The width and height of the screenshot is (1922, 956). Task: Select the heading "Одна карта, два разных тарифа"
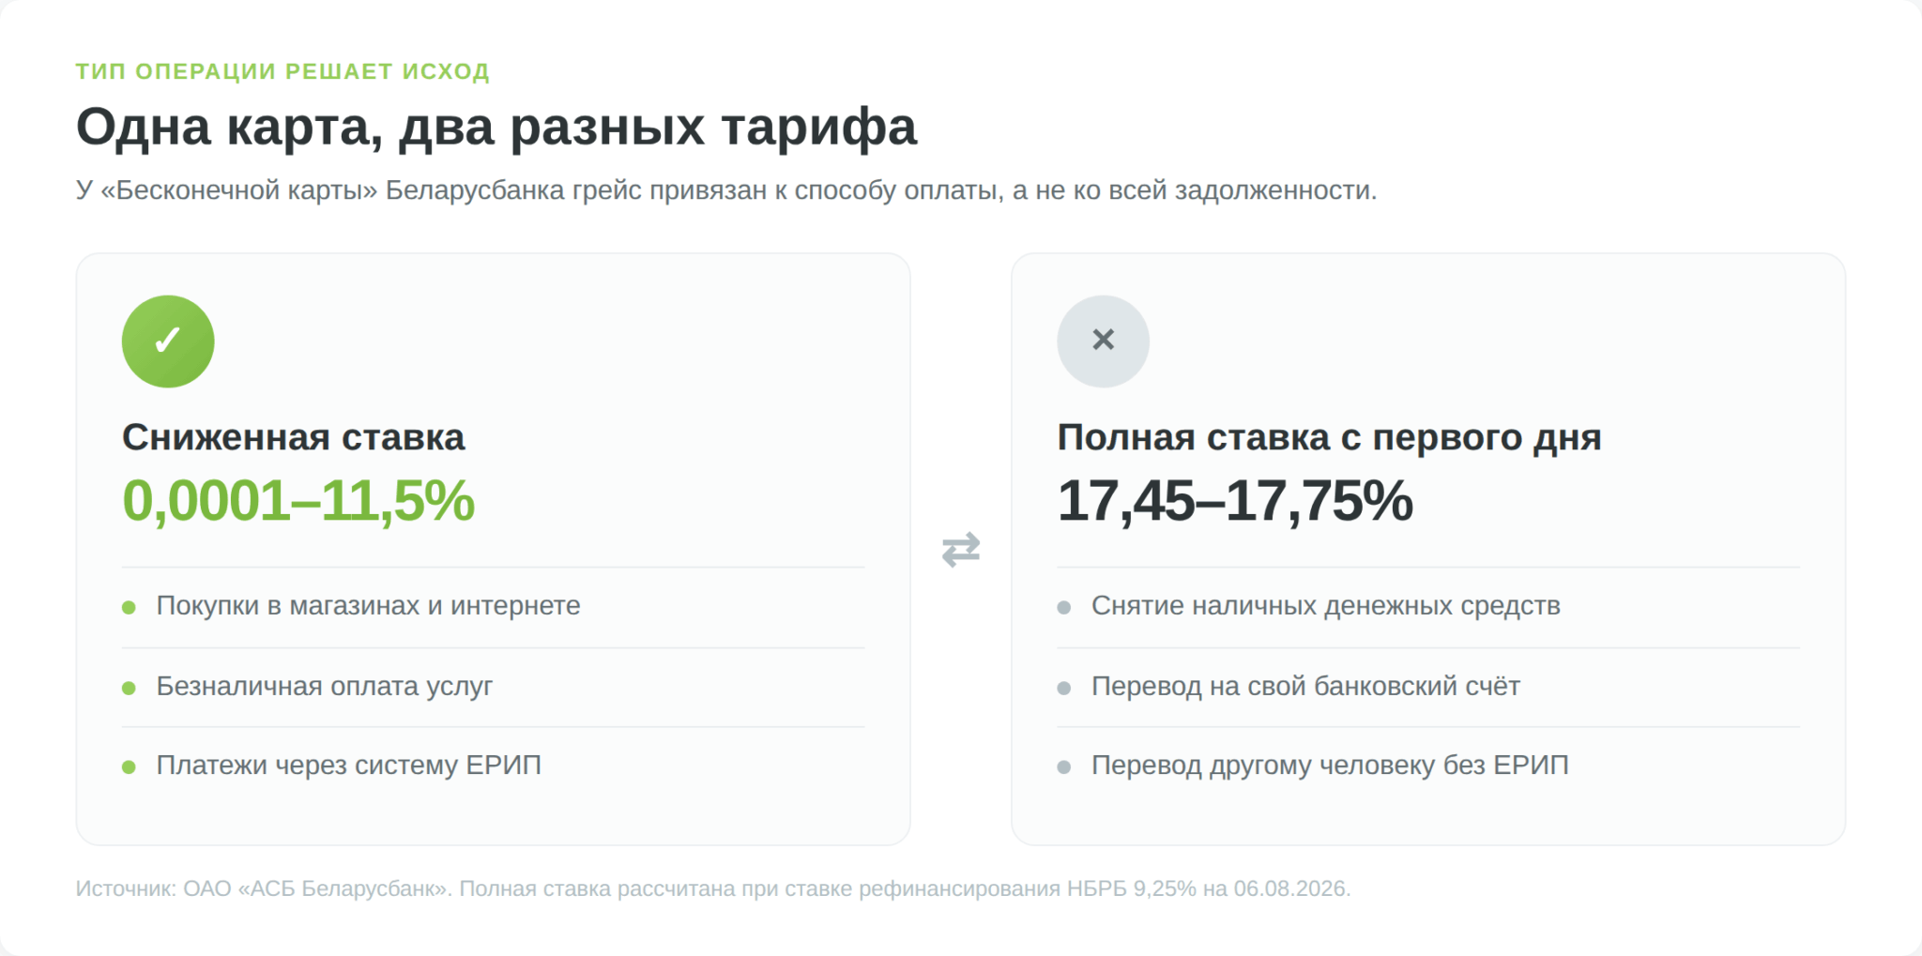point(496,127)
